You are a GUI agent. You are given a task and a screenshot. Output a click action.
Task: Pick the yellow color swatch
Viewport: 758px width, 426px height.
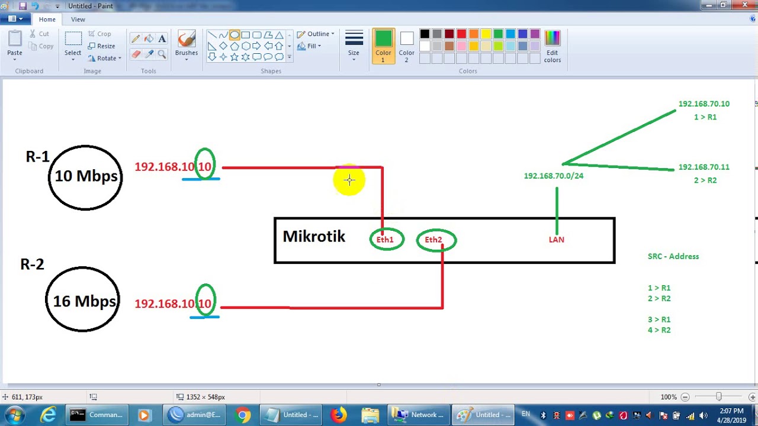(486, 34)
